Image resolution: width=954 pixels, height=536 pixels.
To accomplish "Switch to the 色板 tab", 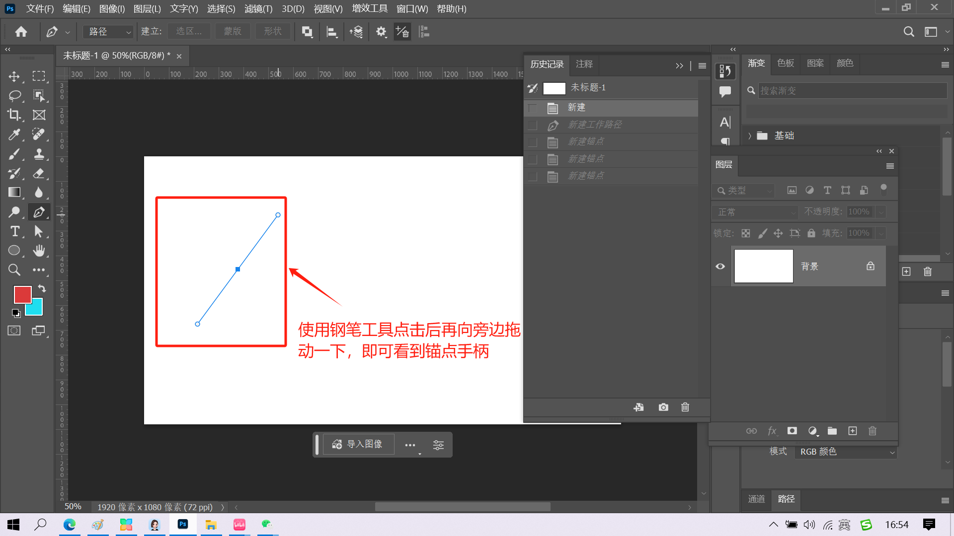I will (786, 63).
